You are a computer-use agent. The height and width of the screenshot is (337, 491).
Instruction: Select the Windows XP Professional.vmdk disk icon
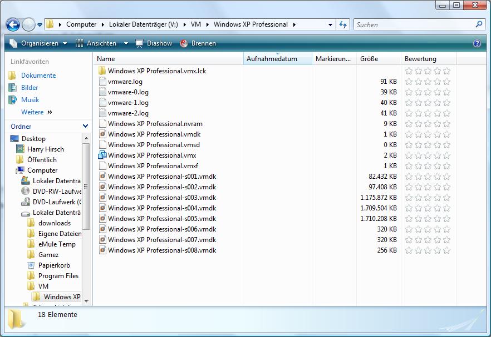point(102,134)
